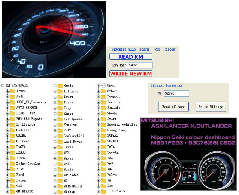Click the Fiat folder icon
The image size is (239, 195).
point(13,169)
